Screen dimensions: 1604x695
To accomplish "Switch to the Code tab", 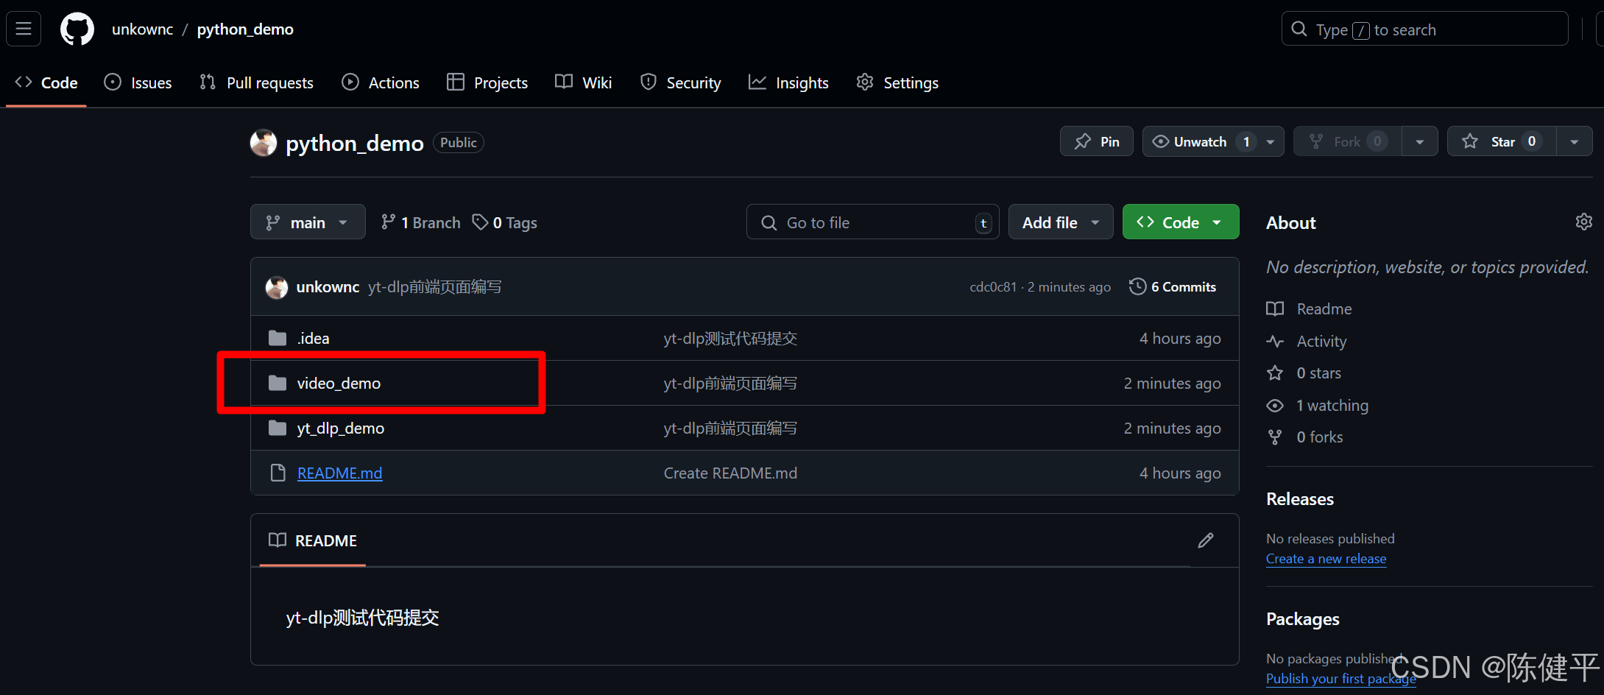I will click(46, 82).
